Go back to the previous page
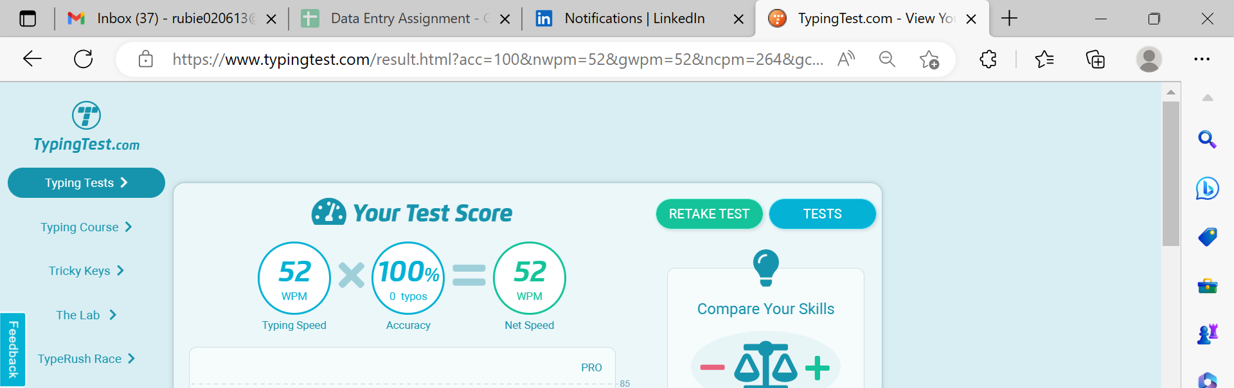This screenshot has width=1234, height=388. click(x=32, y=59)
